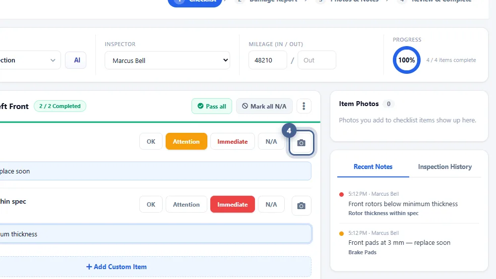
Task: Click 'Rotor thickness within spec' note label
Action: tap(383, 213)
